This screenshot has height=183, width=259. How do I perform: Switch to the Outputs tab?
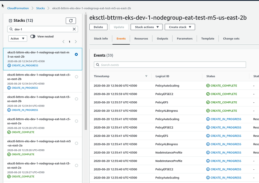tap(163, 39)
